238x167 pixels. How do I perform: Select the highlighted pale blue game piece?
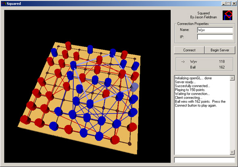(x=134, y=87)
